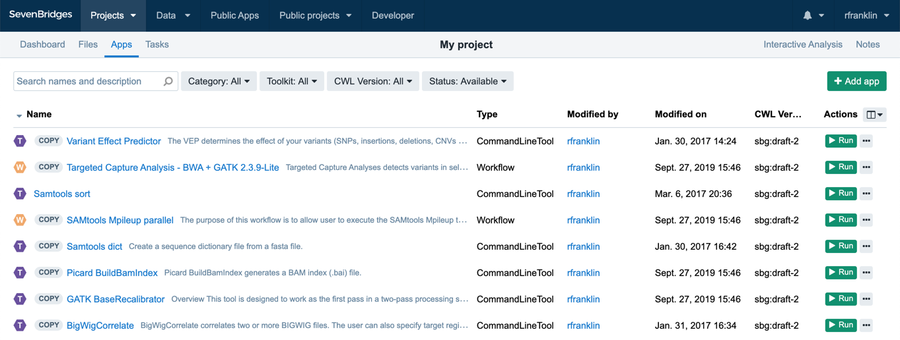
Task: Run the Picard BuildBamIndex app
Action: (x=841, y=273)
